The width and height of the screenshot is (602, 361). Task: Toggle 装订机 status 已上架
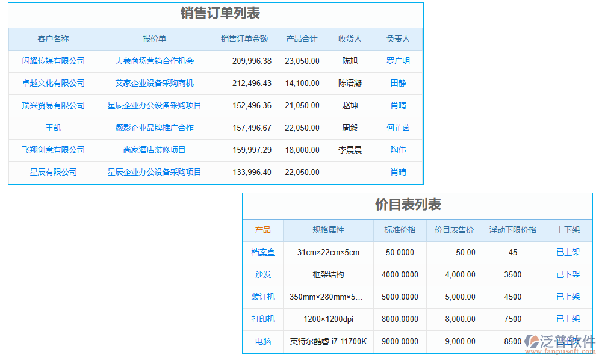(x=568, y=297)
